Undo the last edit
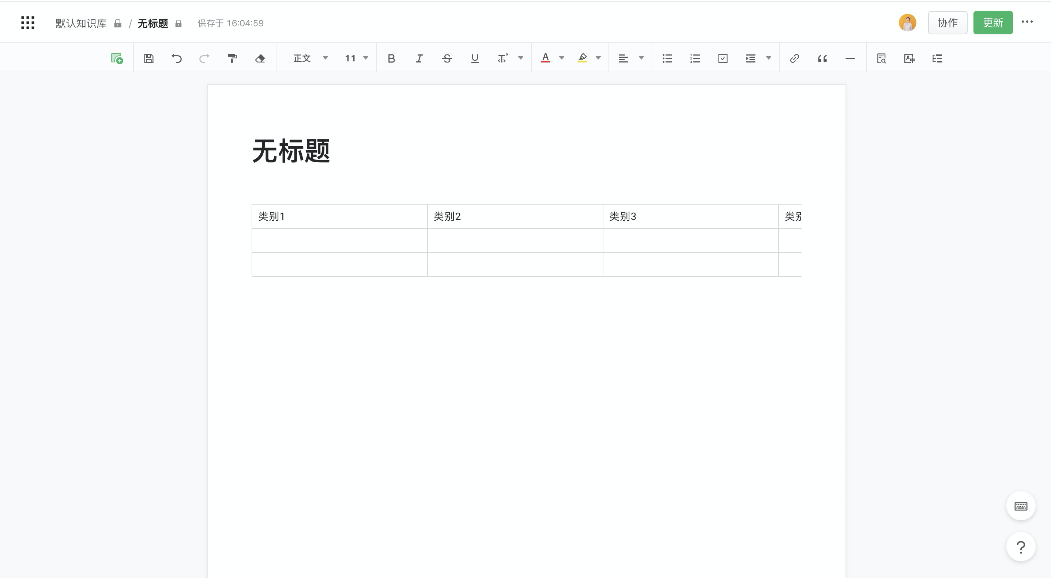The width and height of the screenshot is (1051, 578). coord(176,58)
